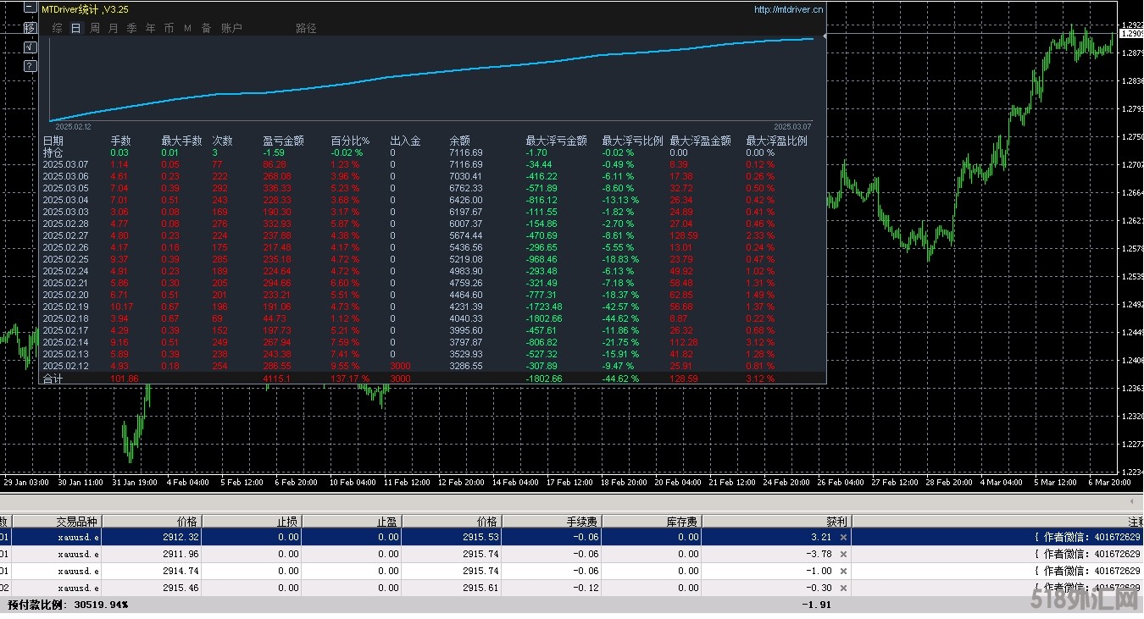Toggle the √ checkmark box on left
The height and width of the screenshot is (619, 1144).
point(30,47)
